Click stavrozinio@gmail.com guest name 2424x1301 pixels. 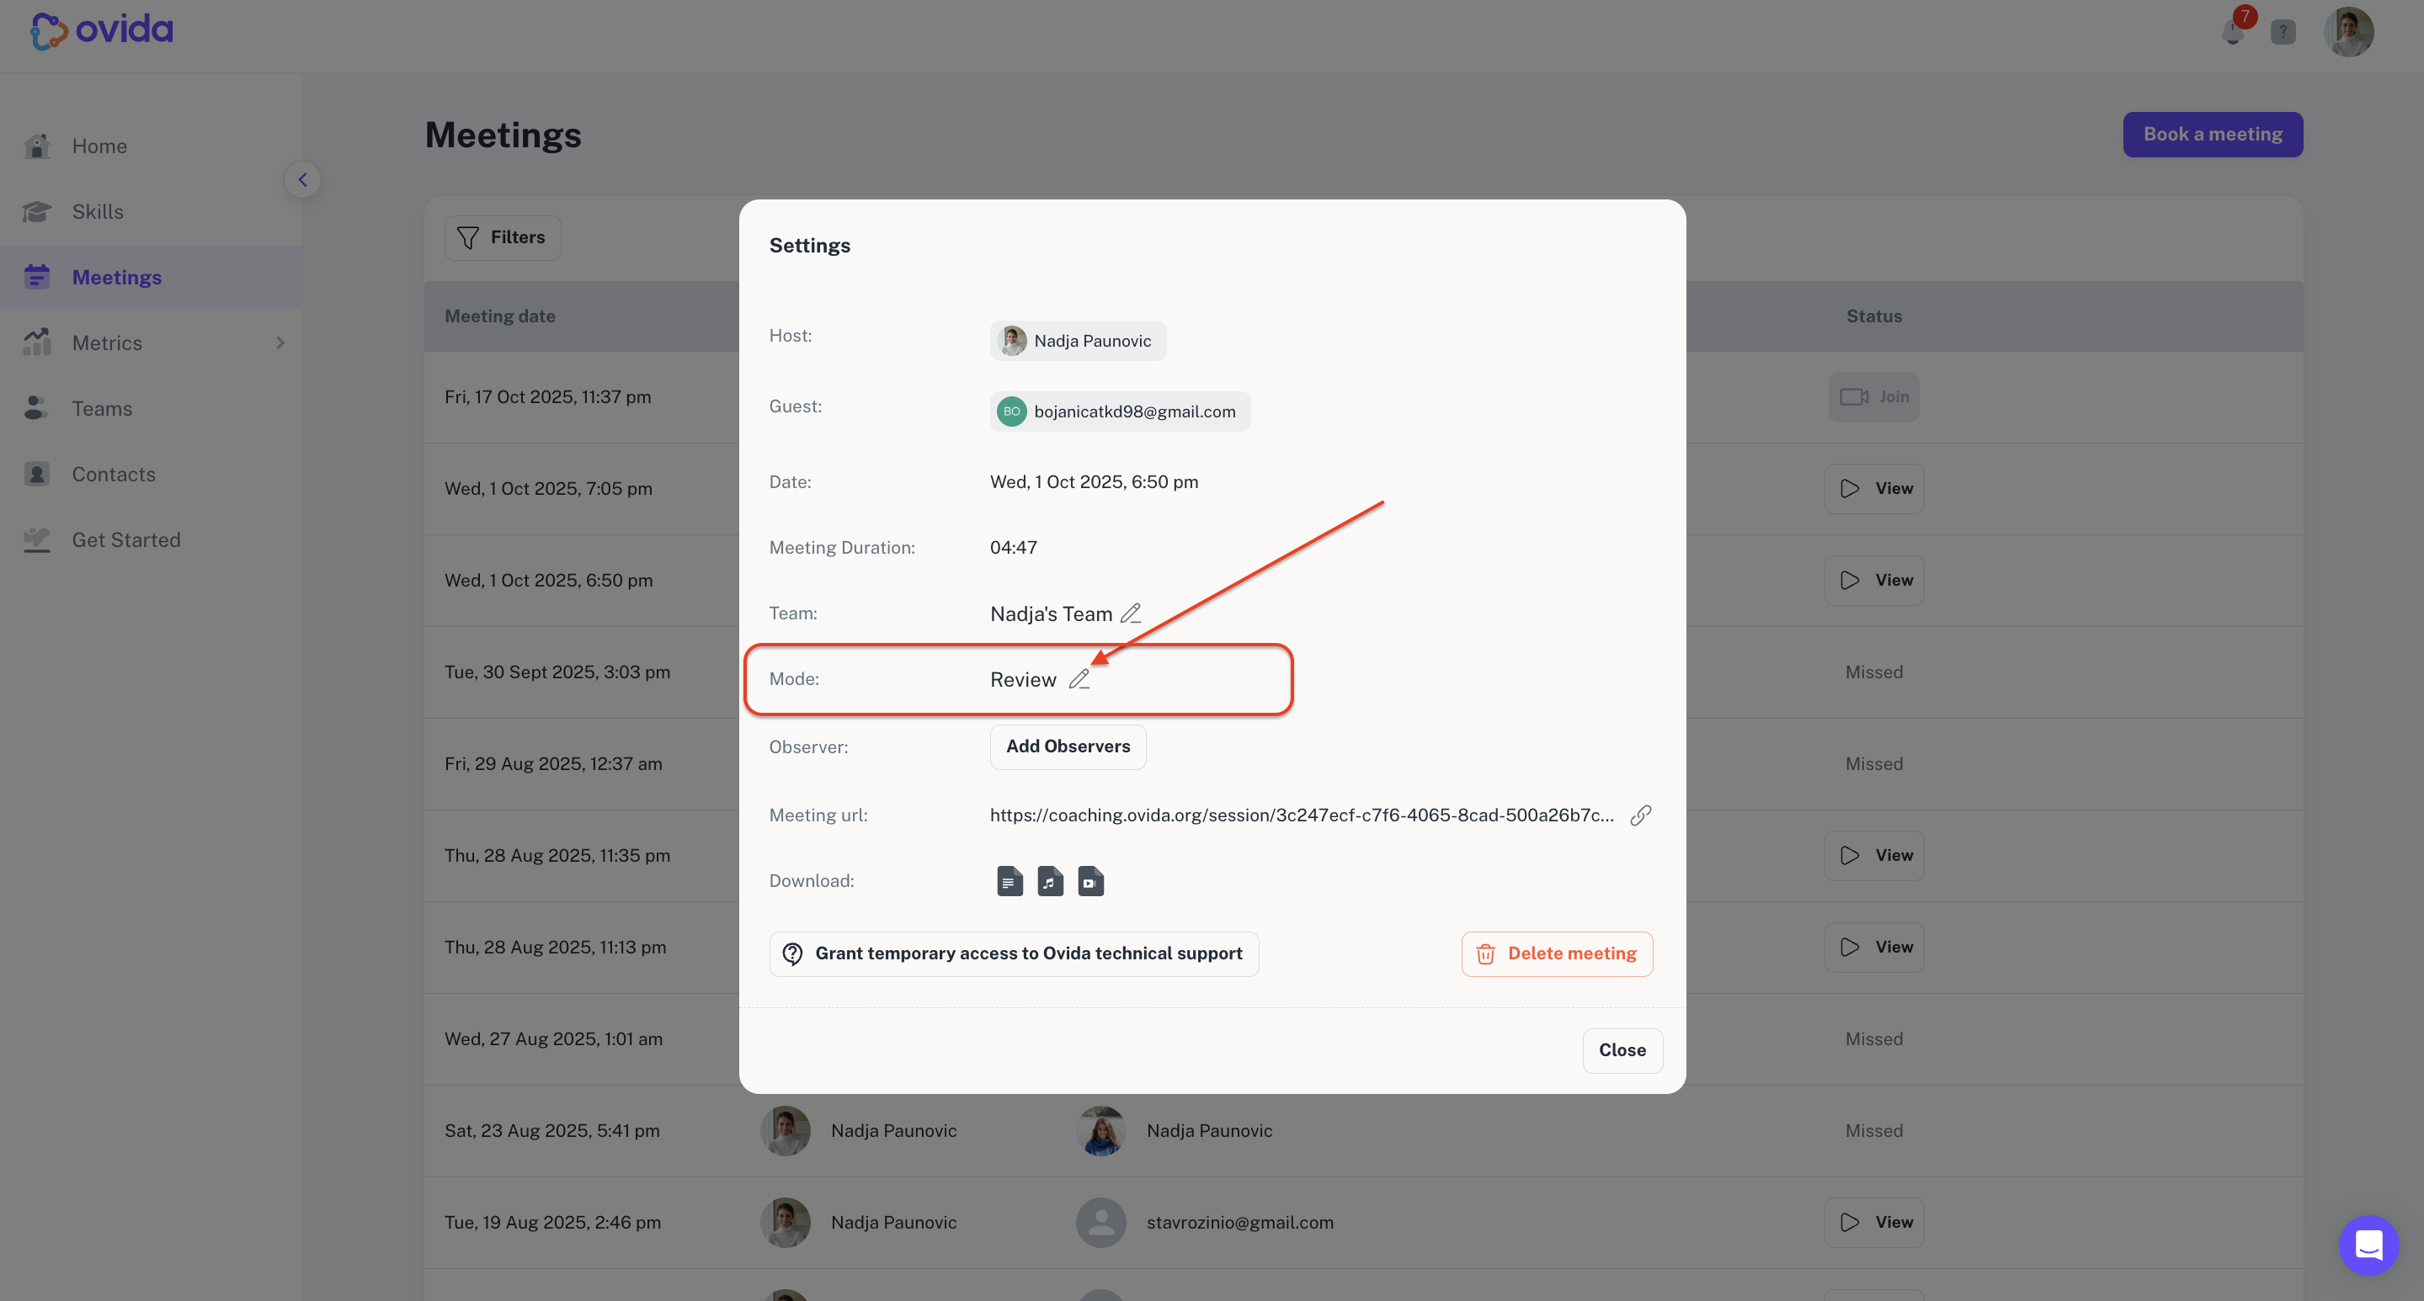(x=1239, y=1223)
